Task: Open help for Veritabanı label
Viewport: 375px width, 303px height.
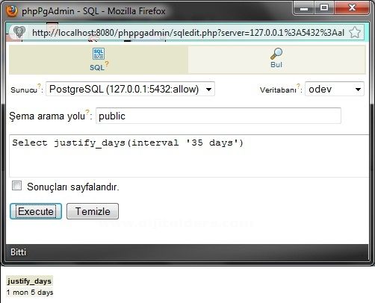Action: tap(298, 86)
